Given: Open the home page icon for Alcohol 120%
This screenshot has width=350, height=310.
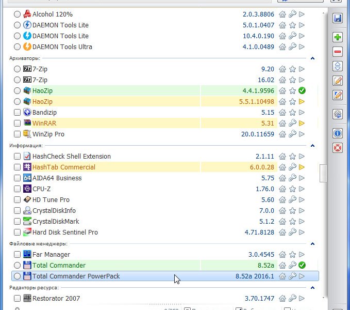Looking at the screenshot, I should point(282,14).
